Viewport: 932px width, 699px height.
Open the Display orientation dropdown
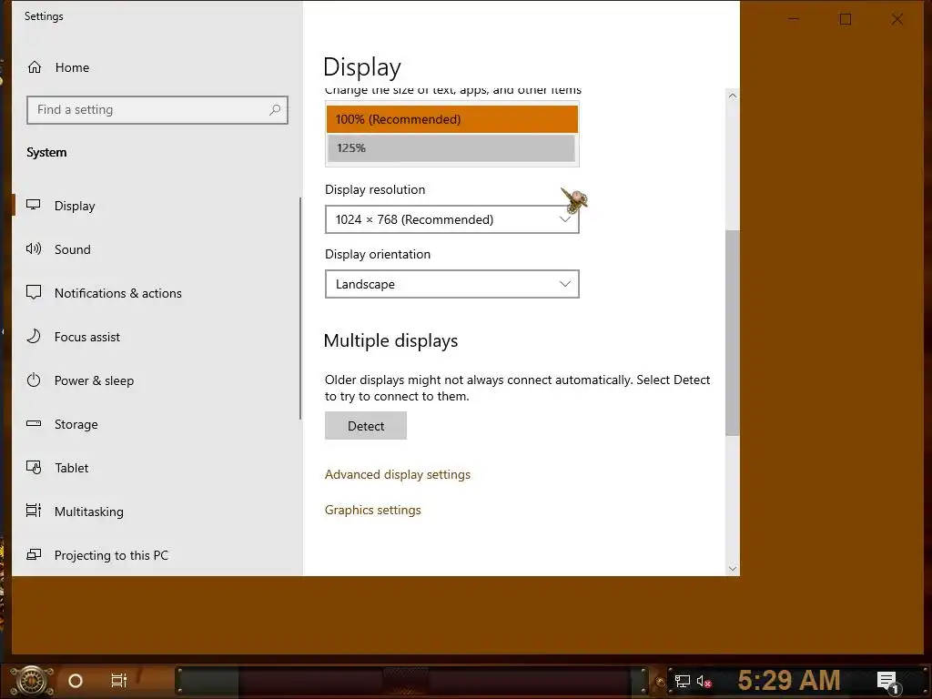[x=451, y=284]
